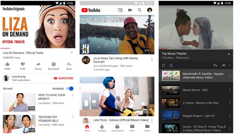Screen dimensions: 234x134
Task: Tap the camera record icon
Action: tap(130, 10)
